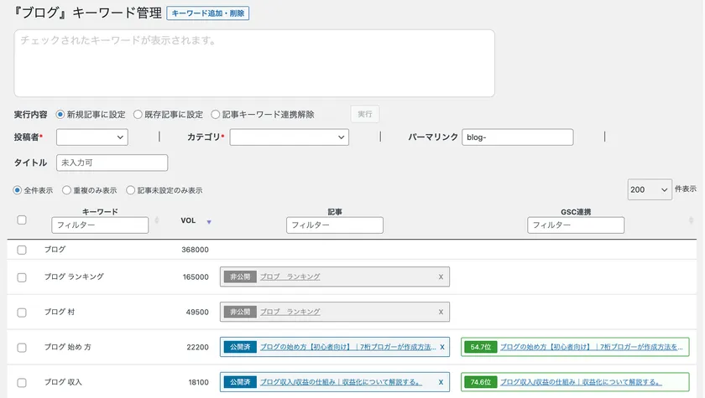This screenshot has width=705, height=398.
Task: Open the 200 件表示 count dropdown
Action: click(x=649, y=190)
